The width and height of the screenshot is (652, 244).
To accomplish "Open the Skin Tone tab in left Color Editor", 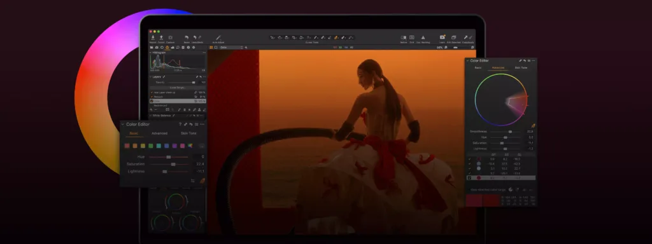I will point(188,133).
